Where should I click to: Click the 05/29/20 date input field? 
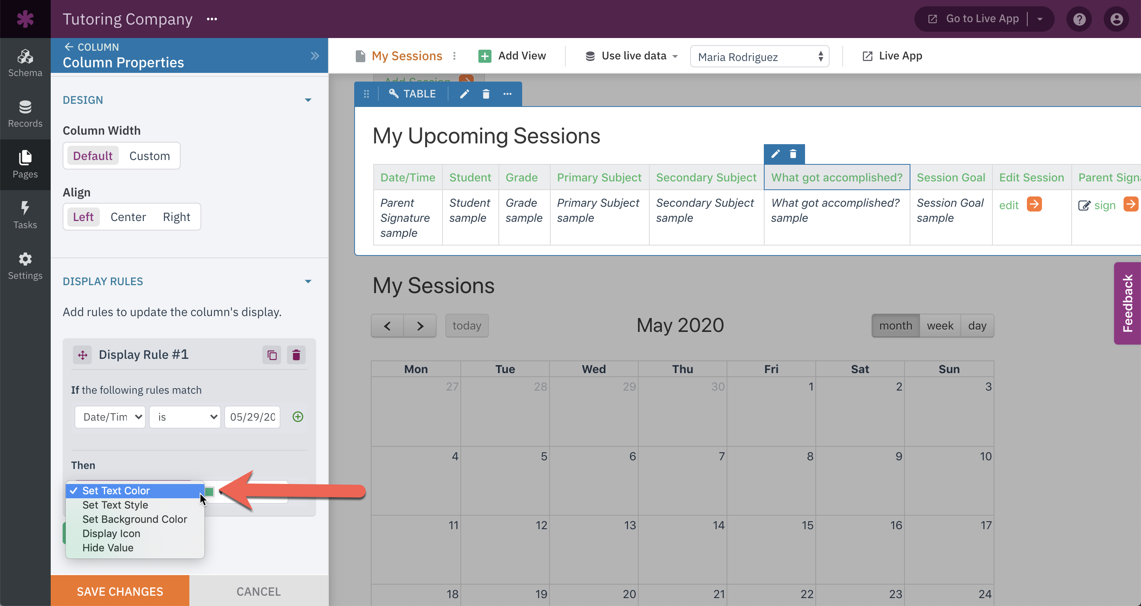(x=252, y=417)
